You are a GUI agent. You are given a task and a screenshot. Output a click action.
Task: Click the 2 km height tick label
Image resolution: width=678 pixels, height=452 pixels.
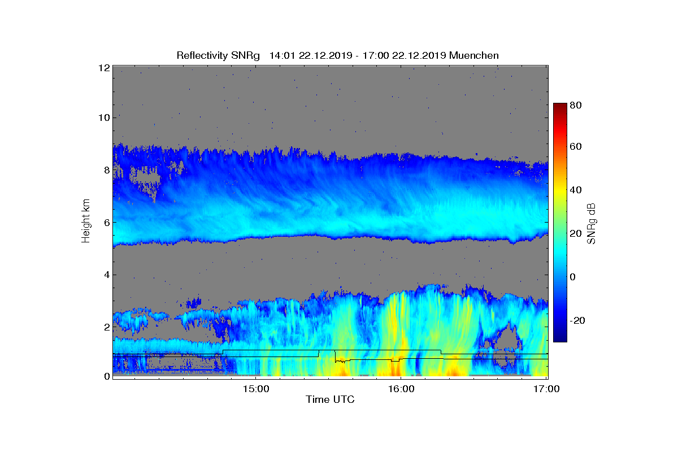(x=106, y=327)
